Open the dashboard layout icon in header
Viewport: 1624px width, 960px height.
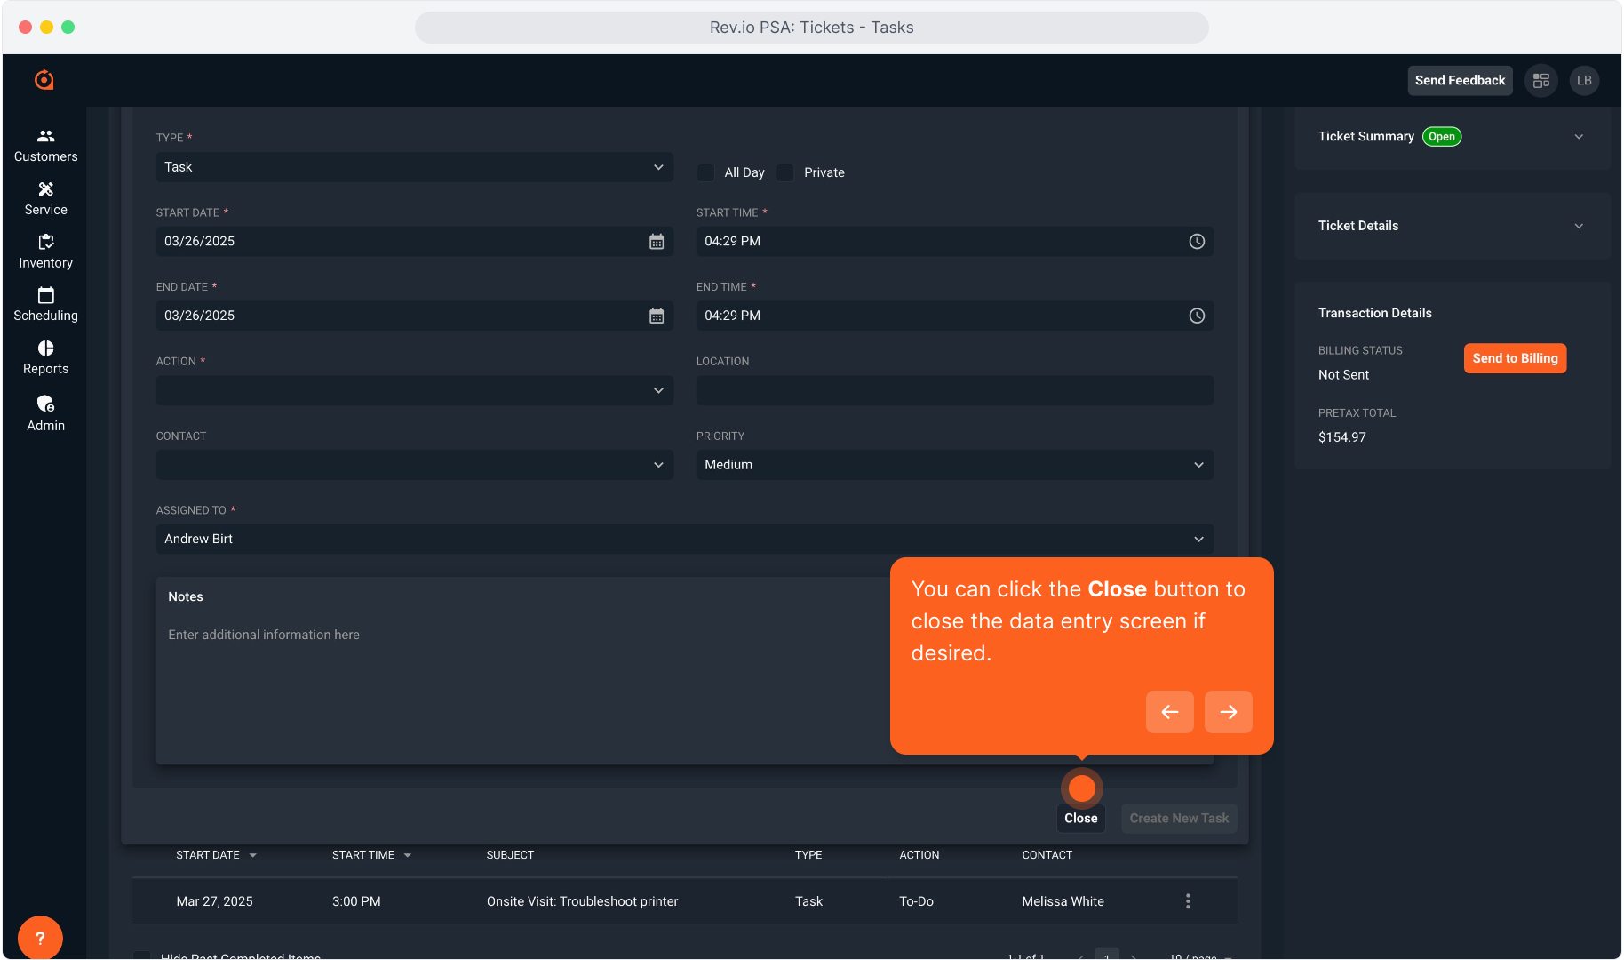point(1541,81)
